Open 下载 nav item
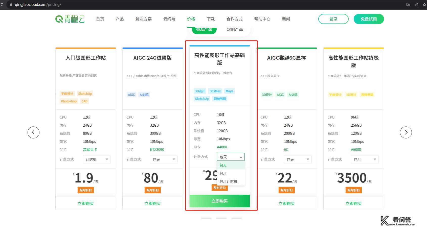427x229 pixels. click(x=211, y=19)
